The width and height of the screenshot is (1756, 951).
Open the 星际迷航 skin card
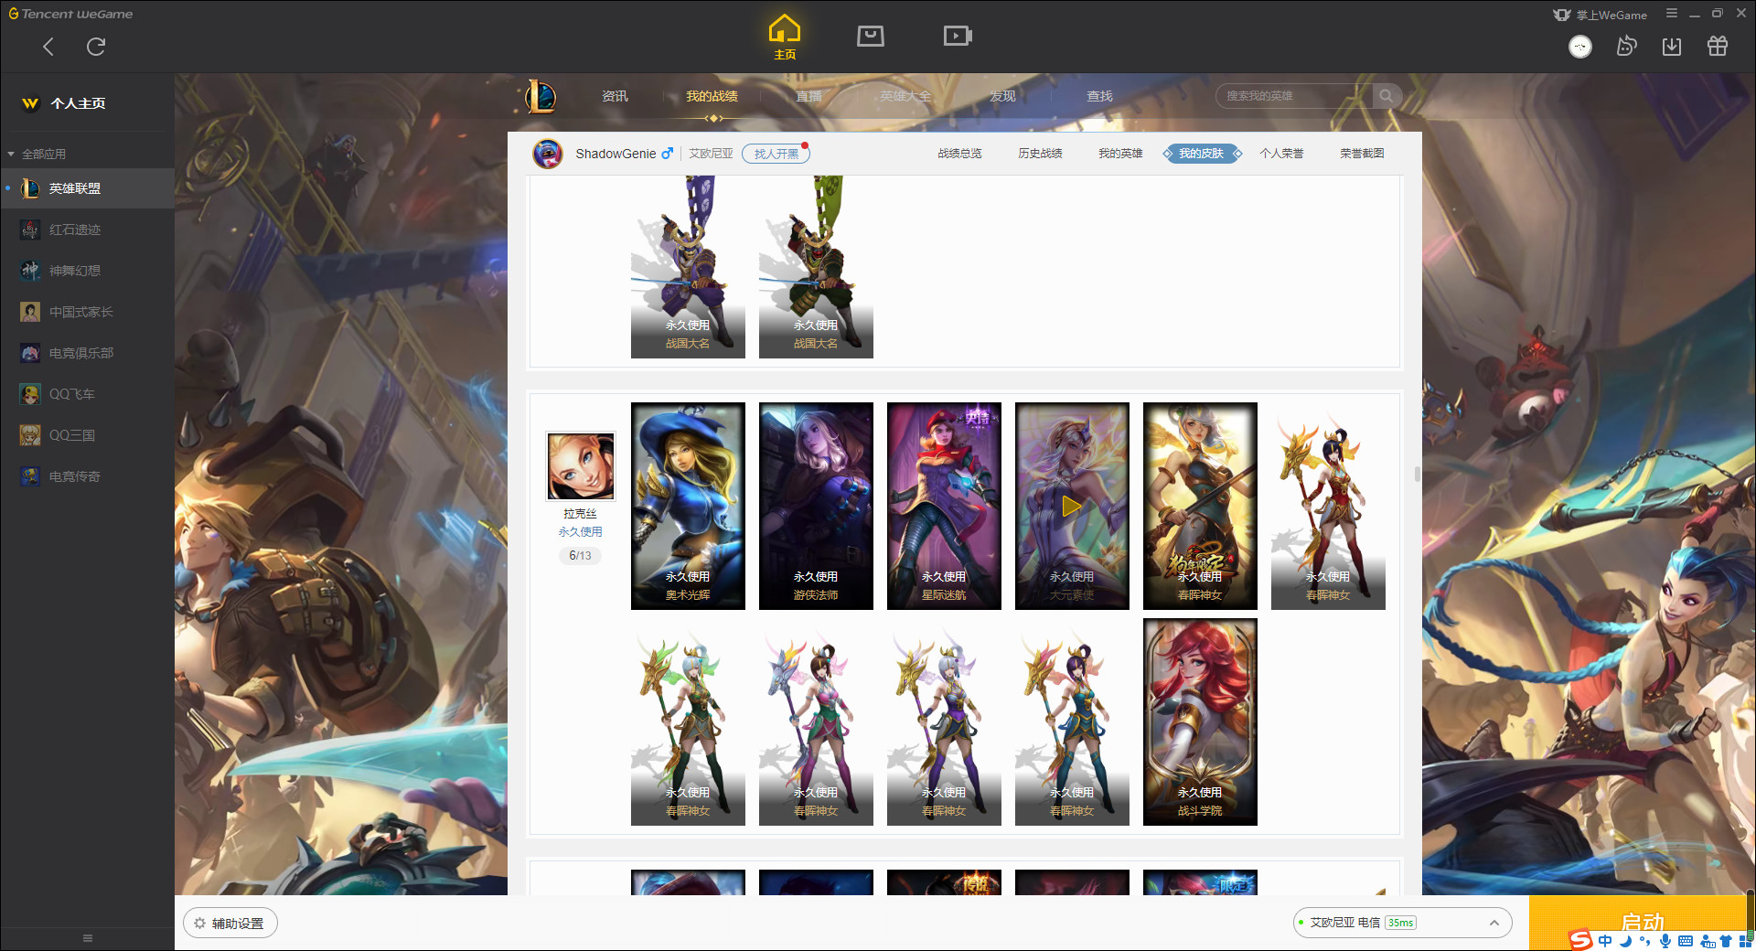(944, 506)
